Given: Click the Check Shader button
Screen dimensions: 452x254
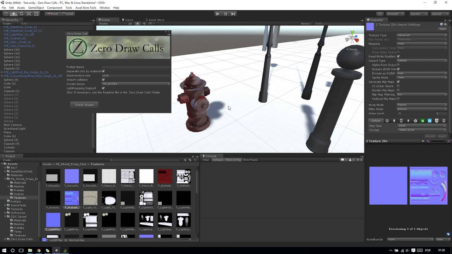Looking at the screenshot, I should (x=84, y=105).
